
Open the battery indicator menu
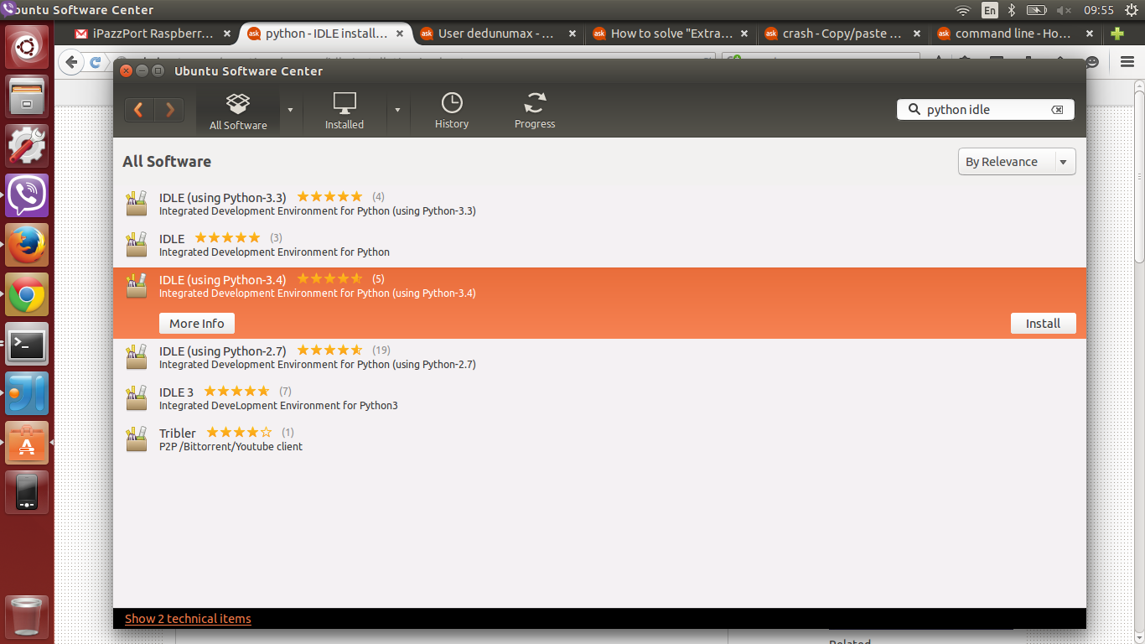pyautogui.click(x=1037, y=10)
